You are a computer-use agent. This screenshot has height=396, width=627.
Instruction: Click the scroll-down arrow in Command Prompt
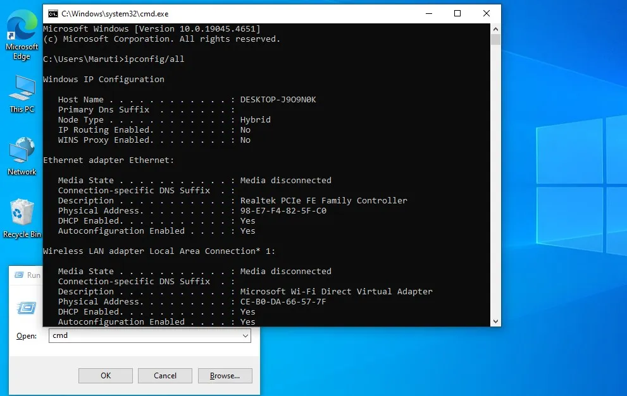(495, 321)
